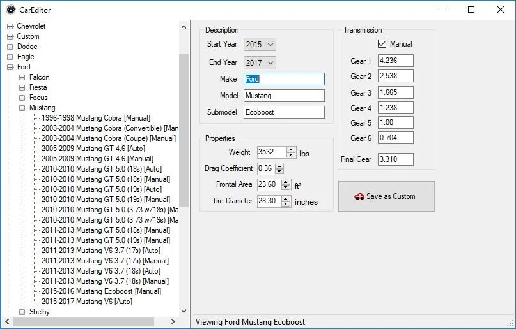Select 2005-2009 Mustang GT 4.6 [Auto]
The width and height of the screenshot is (516, 329).
93,149
